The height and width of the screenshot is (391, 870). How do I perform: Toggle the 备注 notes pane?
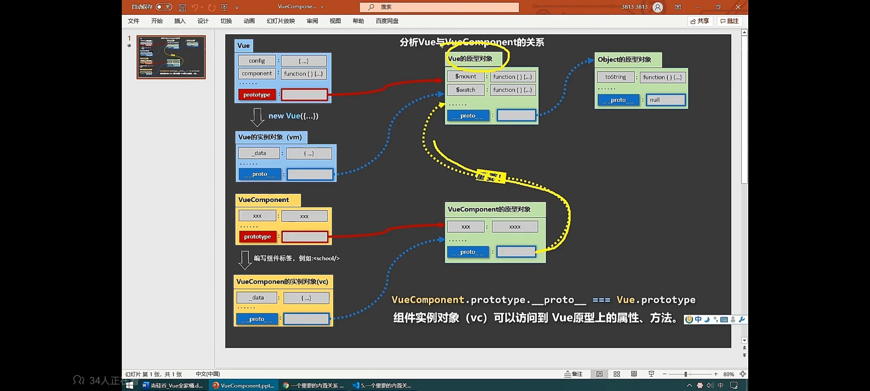[573, 374]
